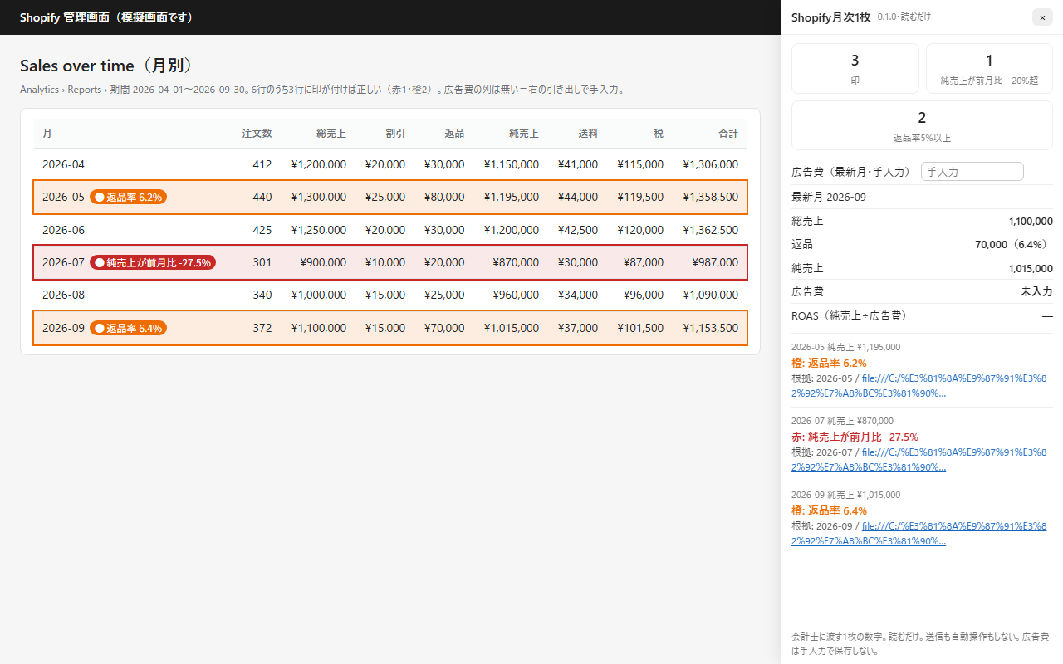Select the 2026-05 month cell
The height and width of the screenshot is (664, 1063).
click(x=63, y=198)
